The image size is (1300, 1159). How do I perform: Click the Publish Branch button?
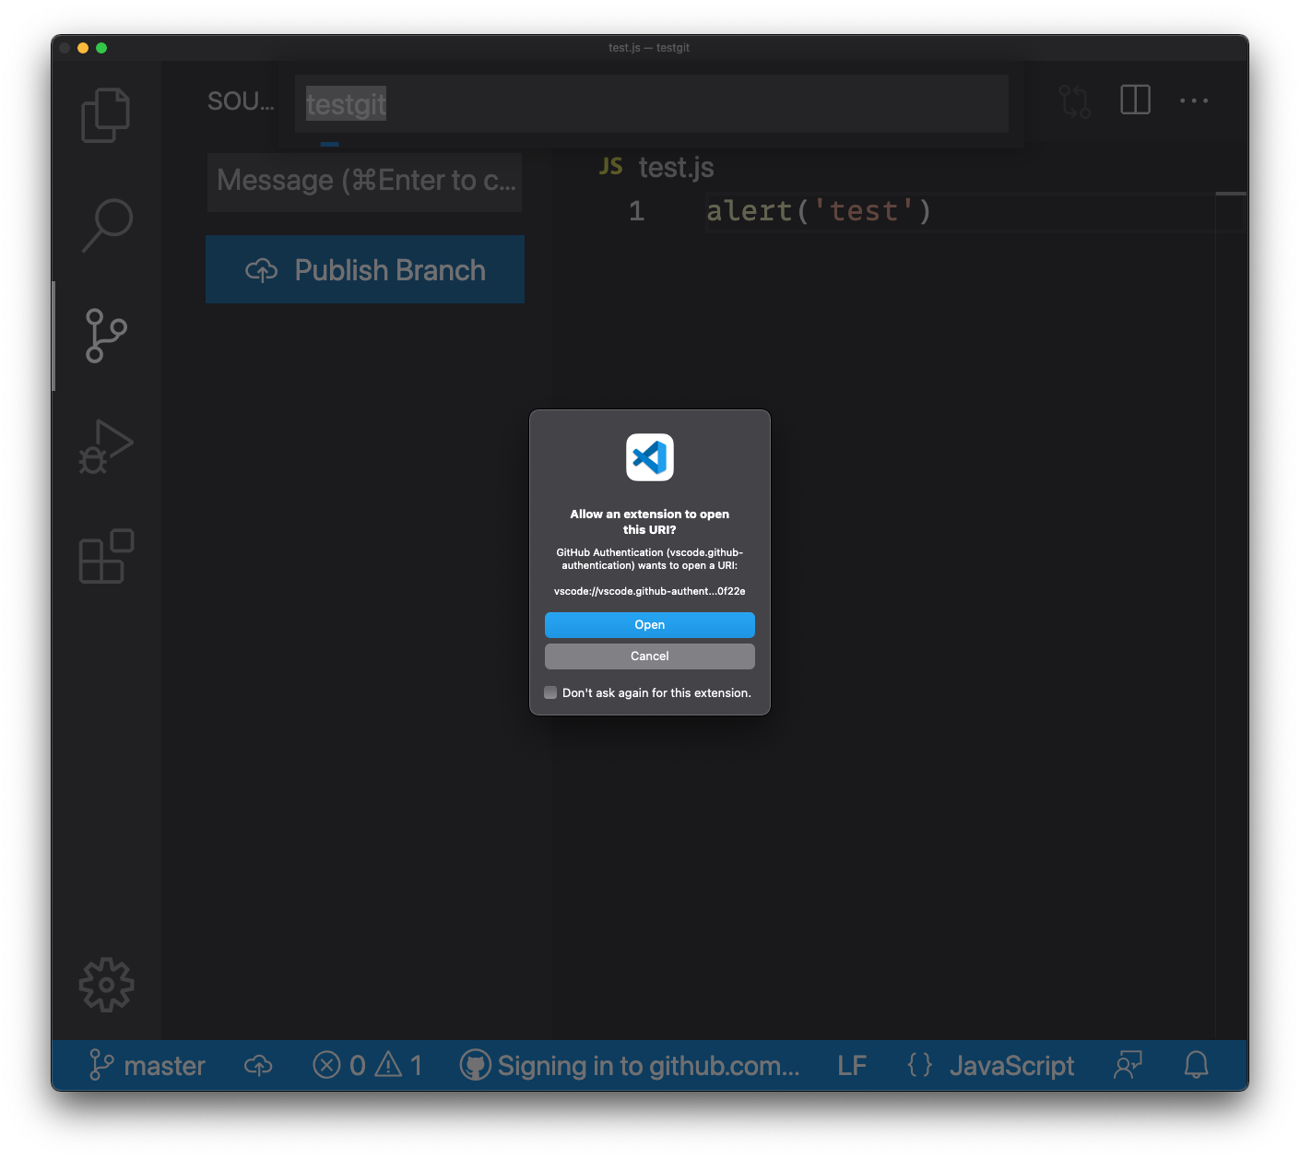[364, 269]
